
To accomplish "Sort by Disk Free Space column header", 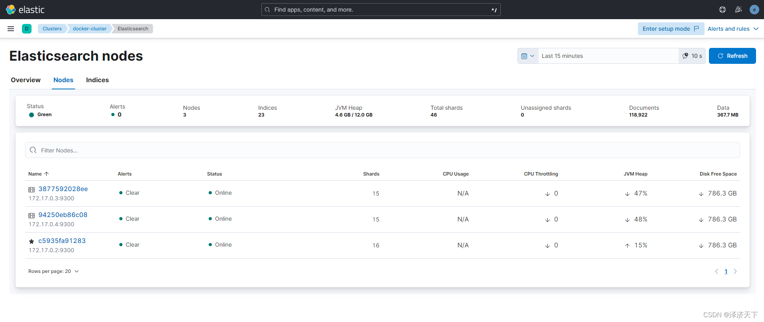I will [718, 174].
